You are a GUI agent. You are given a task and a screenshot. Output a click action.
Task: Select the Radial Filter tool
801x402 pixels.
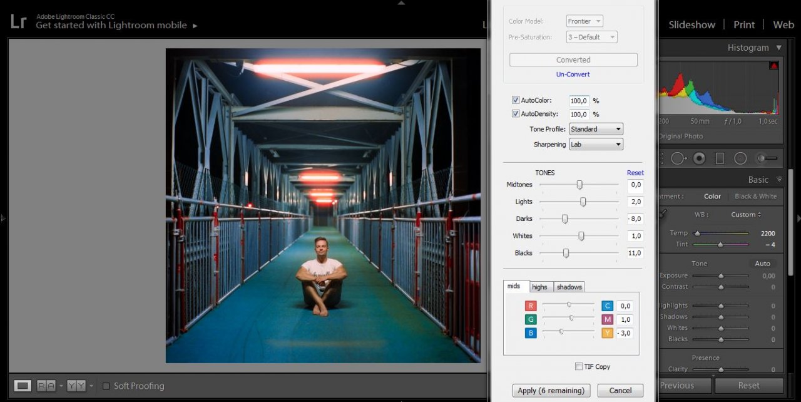pos(740,158)
